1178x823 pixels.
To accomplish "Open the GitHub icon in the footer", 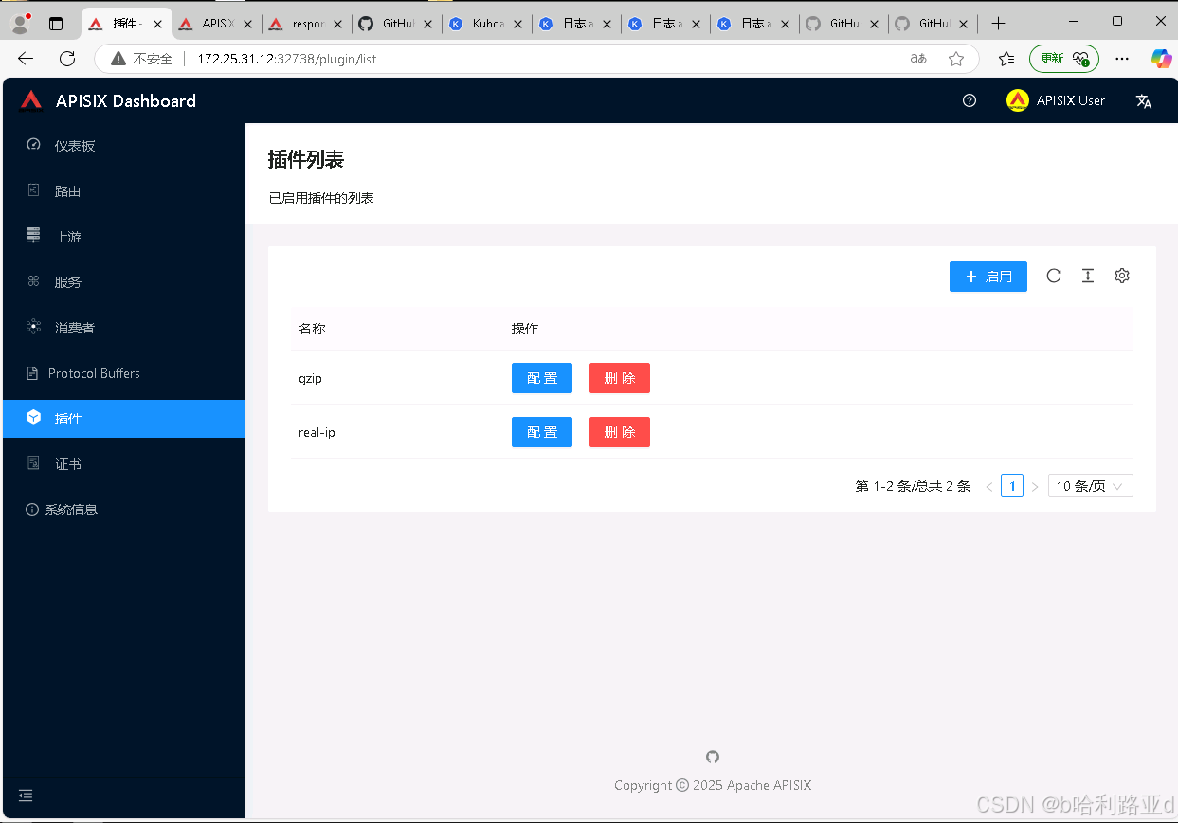I will 713,757.
